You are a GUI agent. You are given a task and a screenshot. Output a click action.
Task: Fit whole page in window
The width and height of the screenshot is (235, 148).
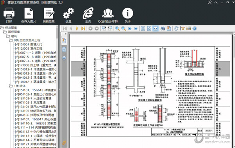point(149,29)
